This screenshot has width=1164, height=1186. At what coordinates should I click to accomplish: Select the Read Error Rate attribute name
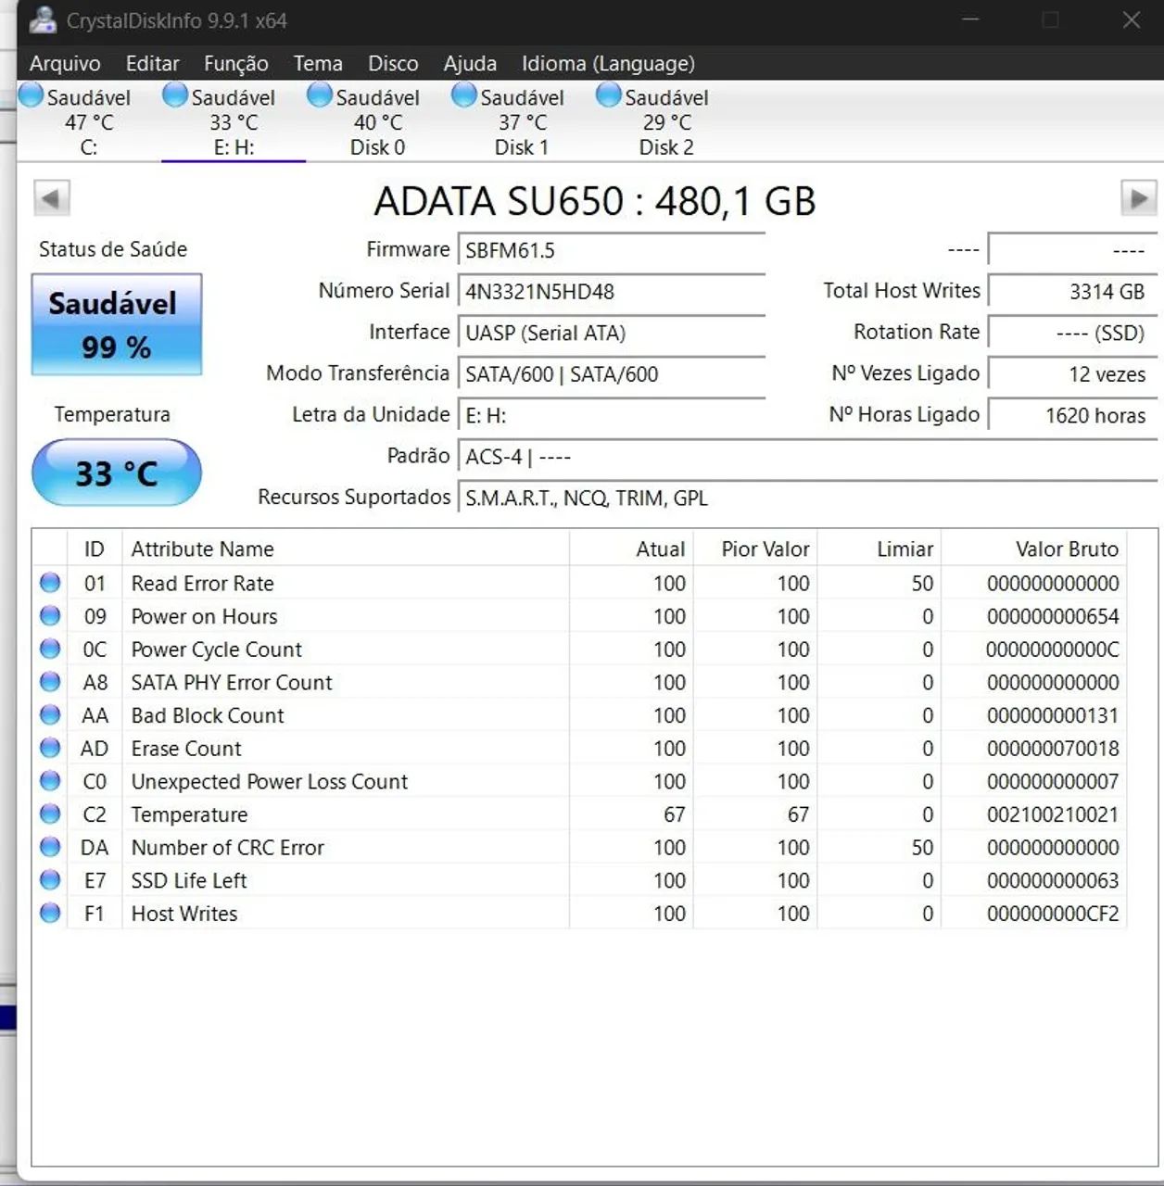click(x=203, y=583)
